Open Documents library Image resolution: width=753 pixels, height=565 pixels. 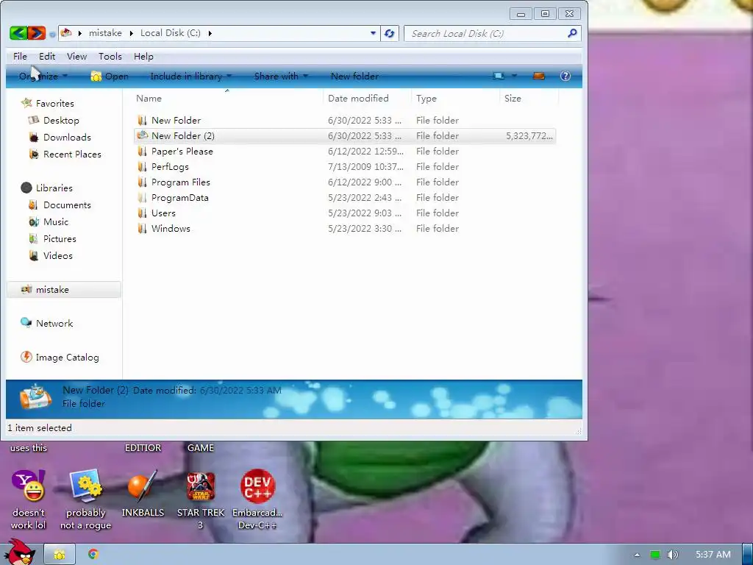point(67,205)
